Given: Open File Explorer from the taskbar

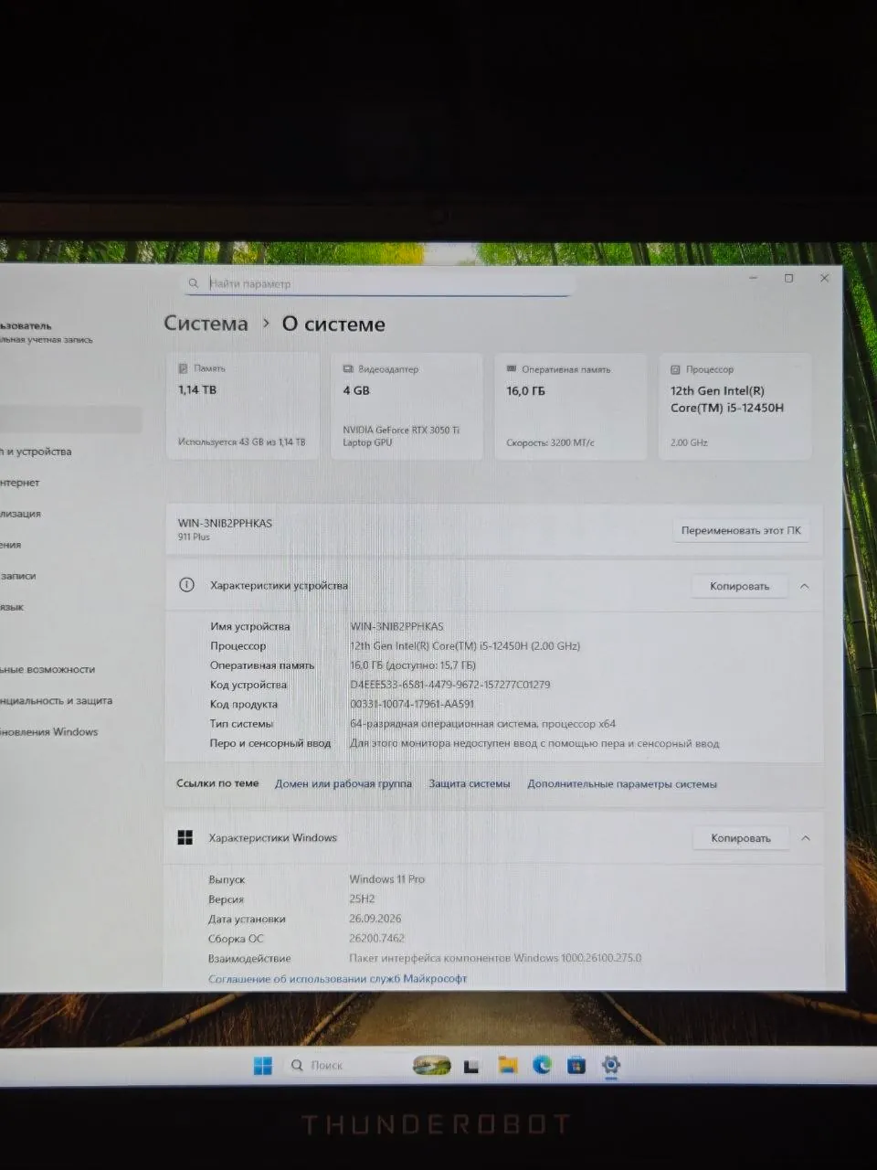Looking at the screenshot, I should (x=507, y=1065).
